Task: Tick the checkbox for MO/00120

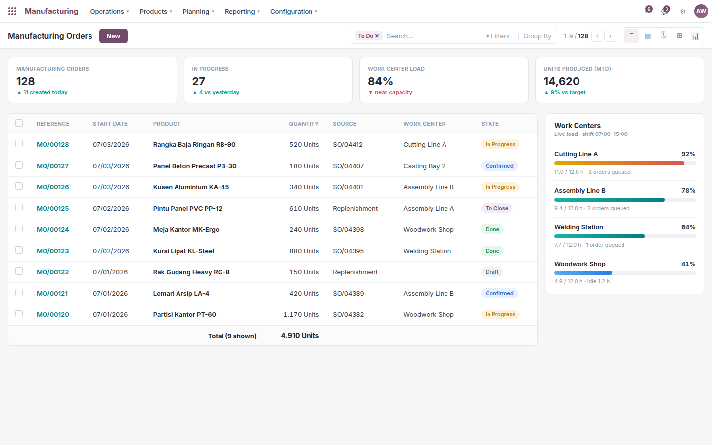Action: click(19, 314)
